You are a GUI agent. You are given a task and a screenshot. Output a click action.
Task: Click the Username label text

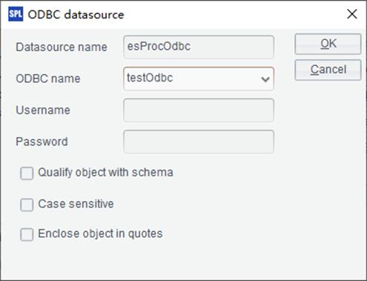[43, 110]
